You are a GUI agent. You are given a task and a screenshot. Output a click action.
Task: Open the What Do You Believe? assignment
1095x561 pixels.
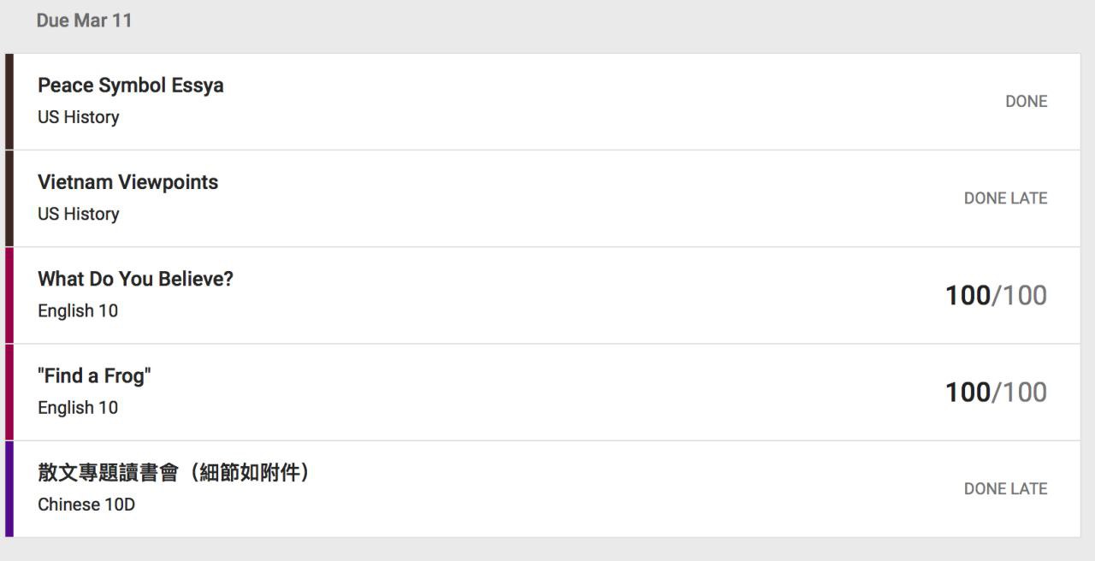click(x=135, y=279)
